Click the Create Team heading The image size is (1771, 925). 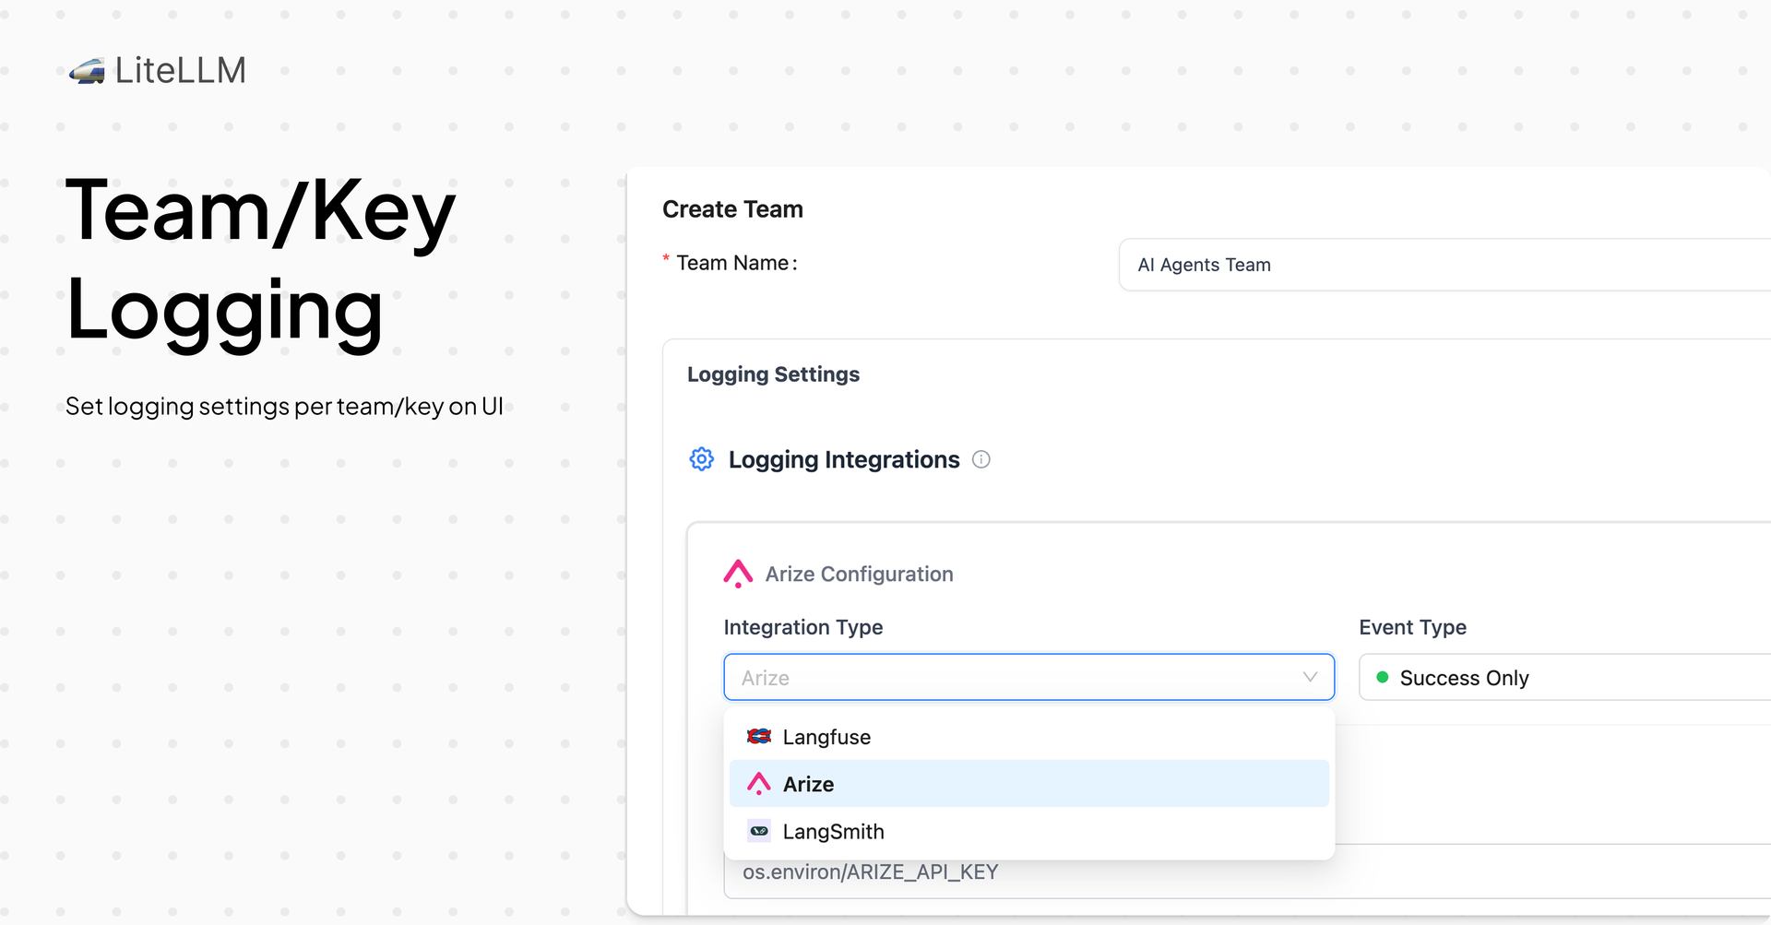tap(732, 209)
